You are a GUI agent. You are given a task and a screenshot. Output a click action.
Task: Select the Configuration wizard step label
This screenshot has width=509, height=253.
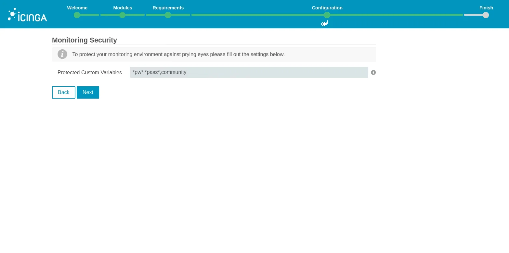click(x=327, y=8)
